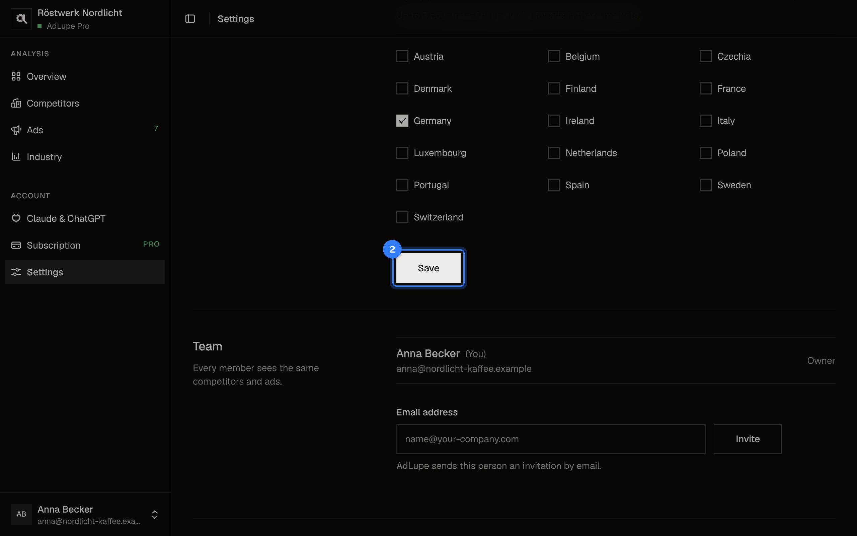
Task: Check the Poland checkbox
Action: coord(705,153)
